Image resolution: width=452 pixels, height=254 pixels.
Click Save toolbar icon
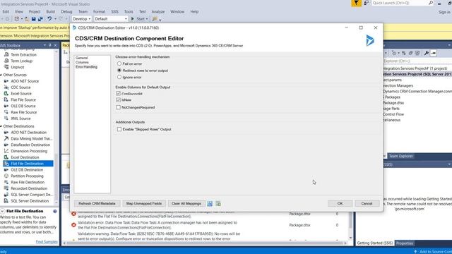(33, 19)
